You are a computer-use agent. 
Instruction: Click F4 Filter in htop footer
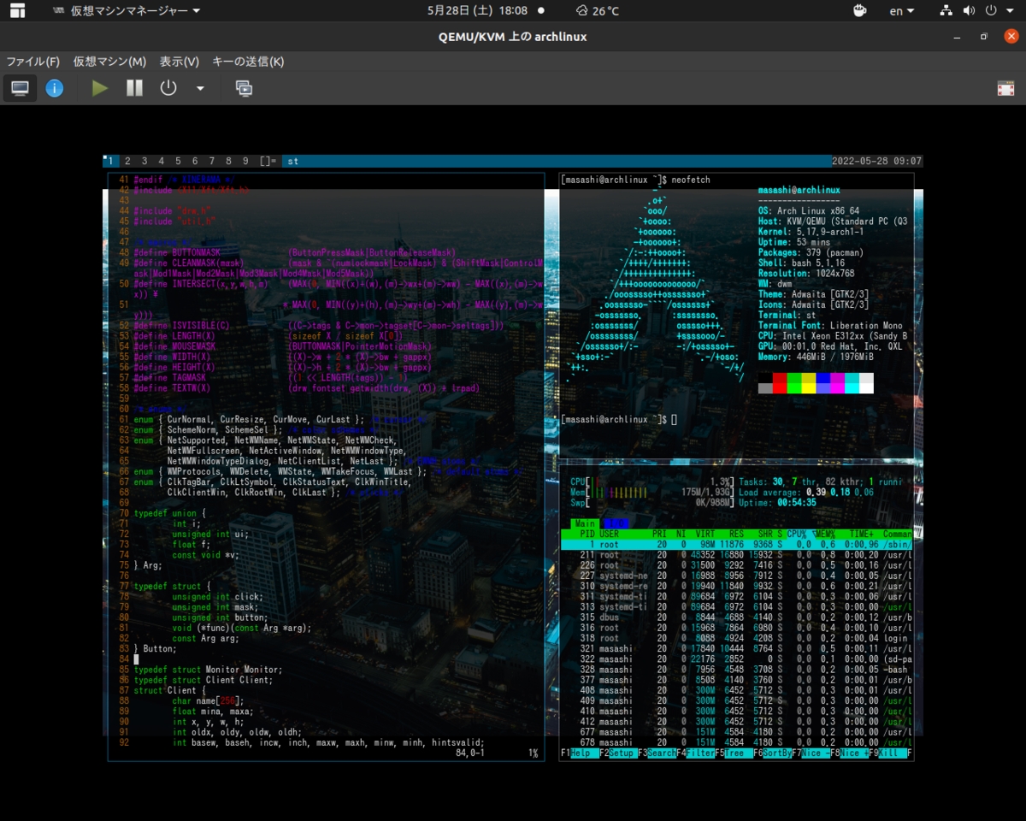tap(695, 753)
